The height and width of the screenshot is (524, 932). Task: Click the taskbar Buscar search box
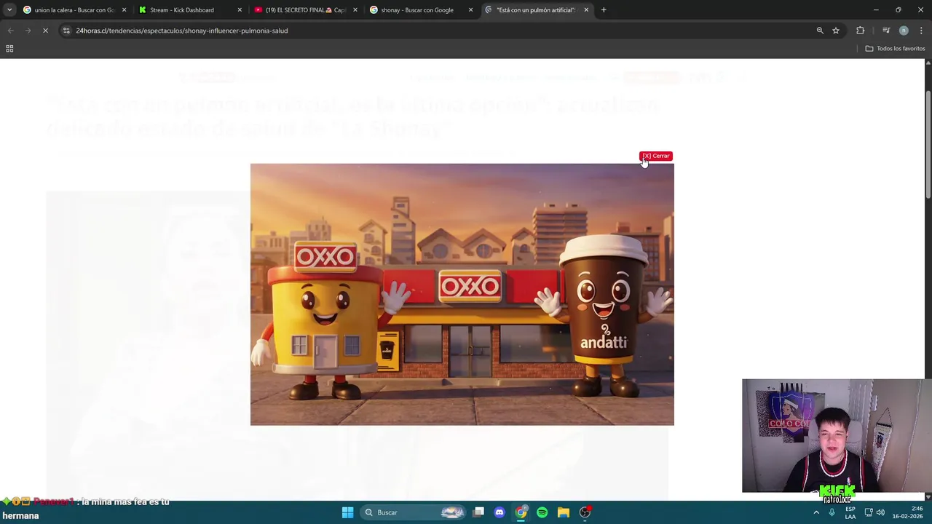coord(414,512)
